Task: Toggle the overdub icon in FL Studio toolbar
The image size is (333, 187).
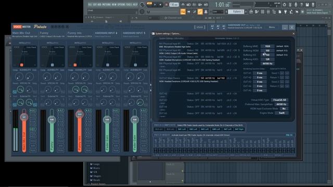Action: click(200, 5)
